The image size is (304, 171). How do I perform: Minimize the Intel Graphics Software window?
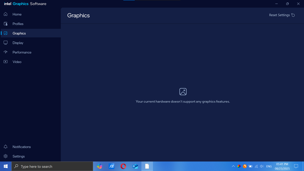pos(277,4)
